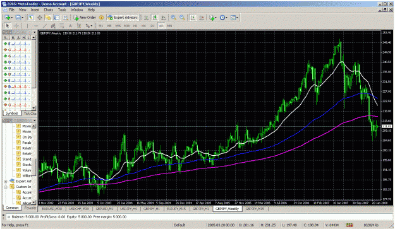Select the Trendline drawing tool
The image size is (395, 229).
point(45,26)
